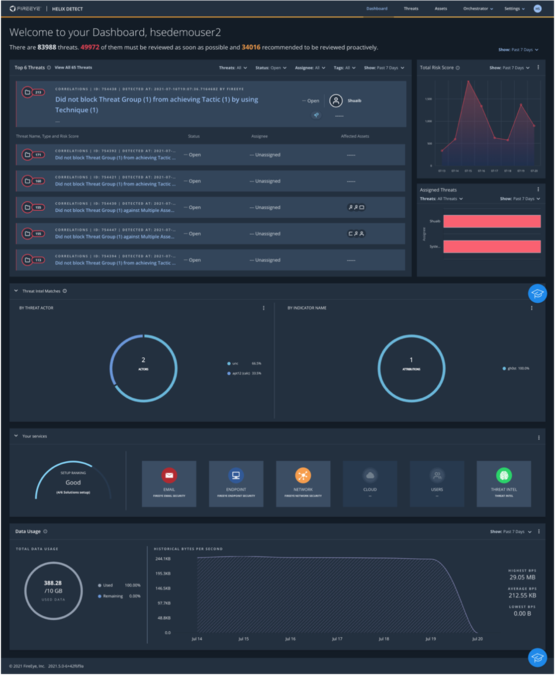Collapse the Your services section
Screen dimensions: 555x675
click(16, 436)
